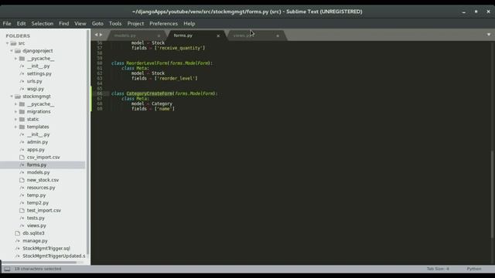This screenshot has height=278, width=495.
Task: Open the Project menu
Action: pyautogui.click(x=135, y=24)
